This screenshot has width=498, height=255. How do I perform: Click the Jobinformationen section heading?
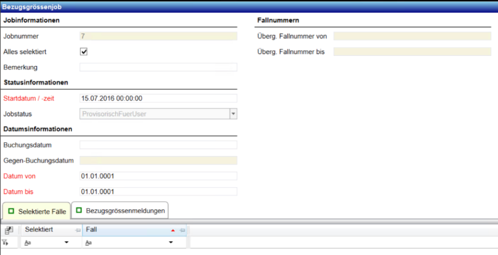(x=32, y=20)
